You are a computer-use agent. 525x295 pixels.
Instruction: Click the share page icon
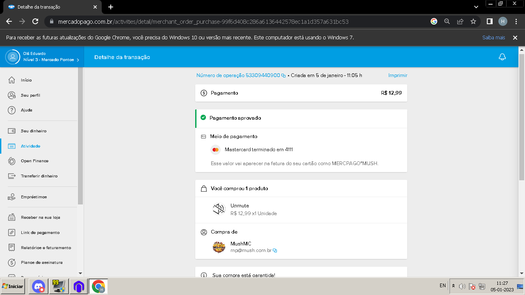(460, 21)
